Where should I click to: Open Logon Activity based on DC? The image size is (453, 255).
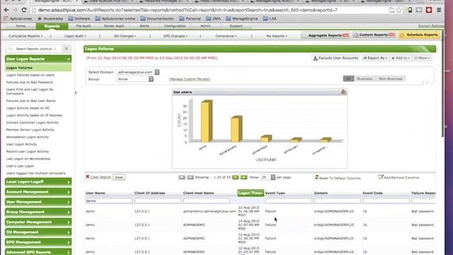[28, 108]
